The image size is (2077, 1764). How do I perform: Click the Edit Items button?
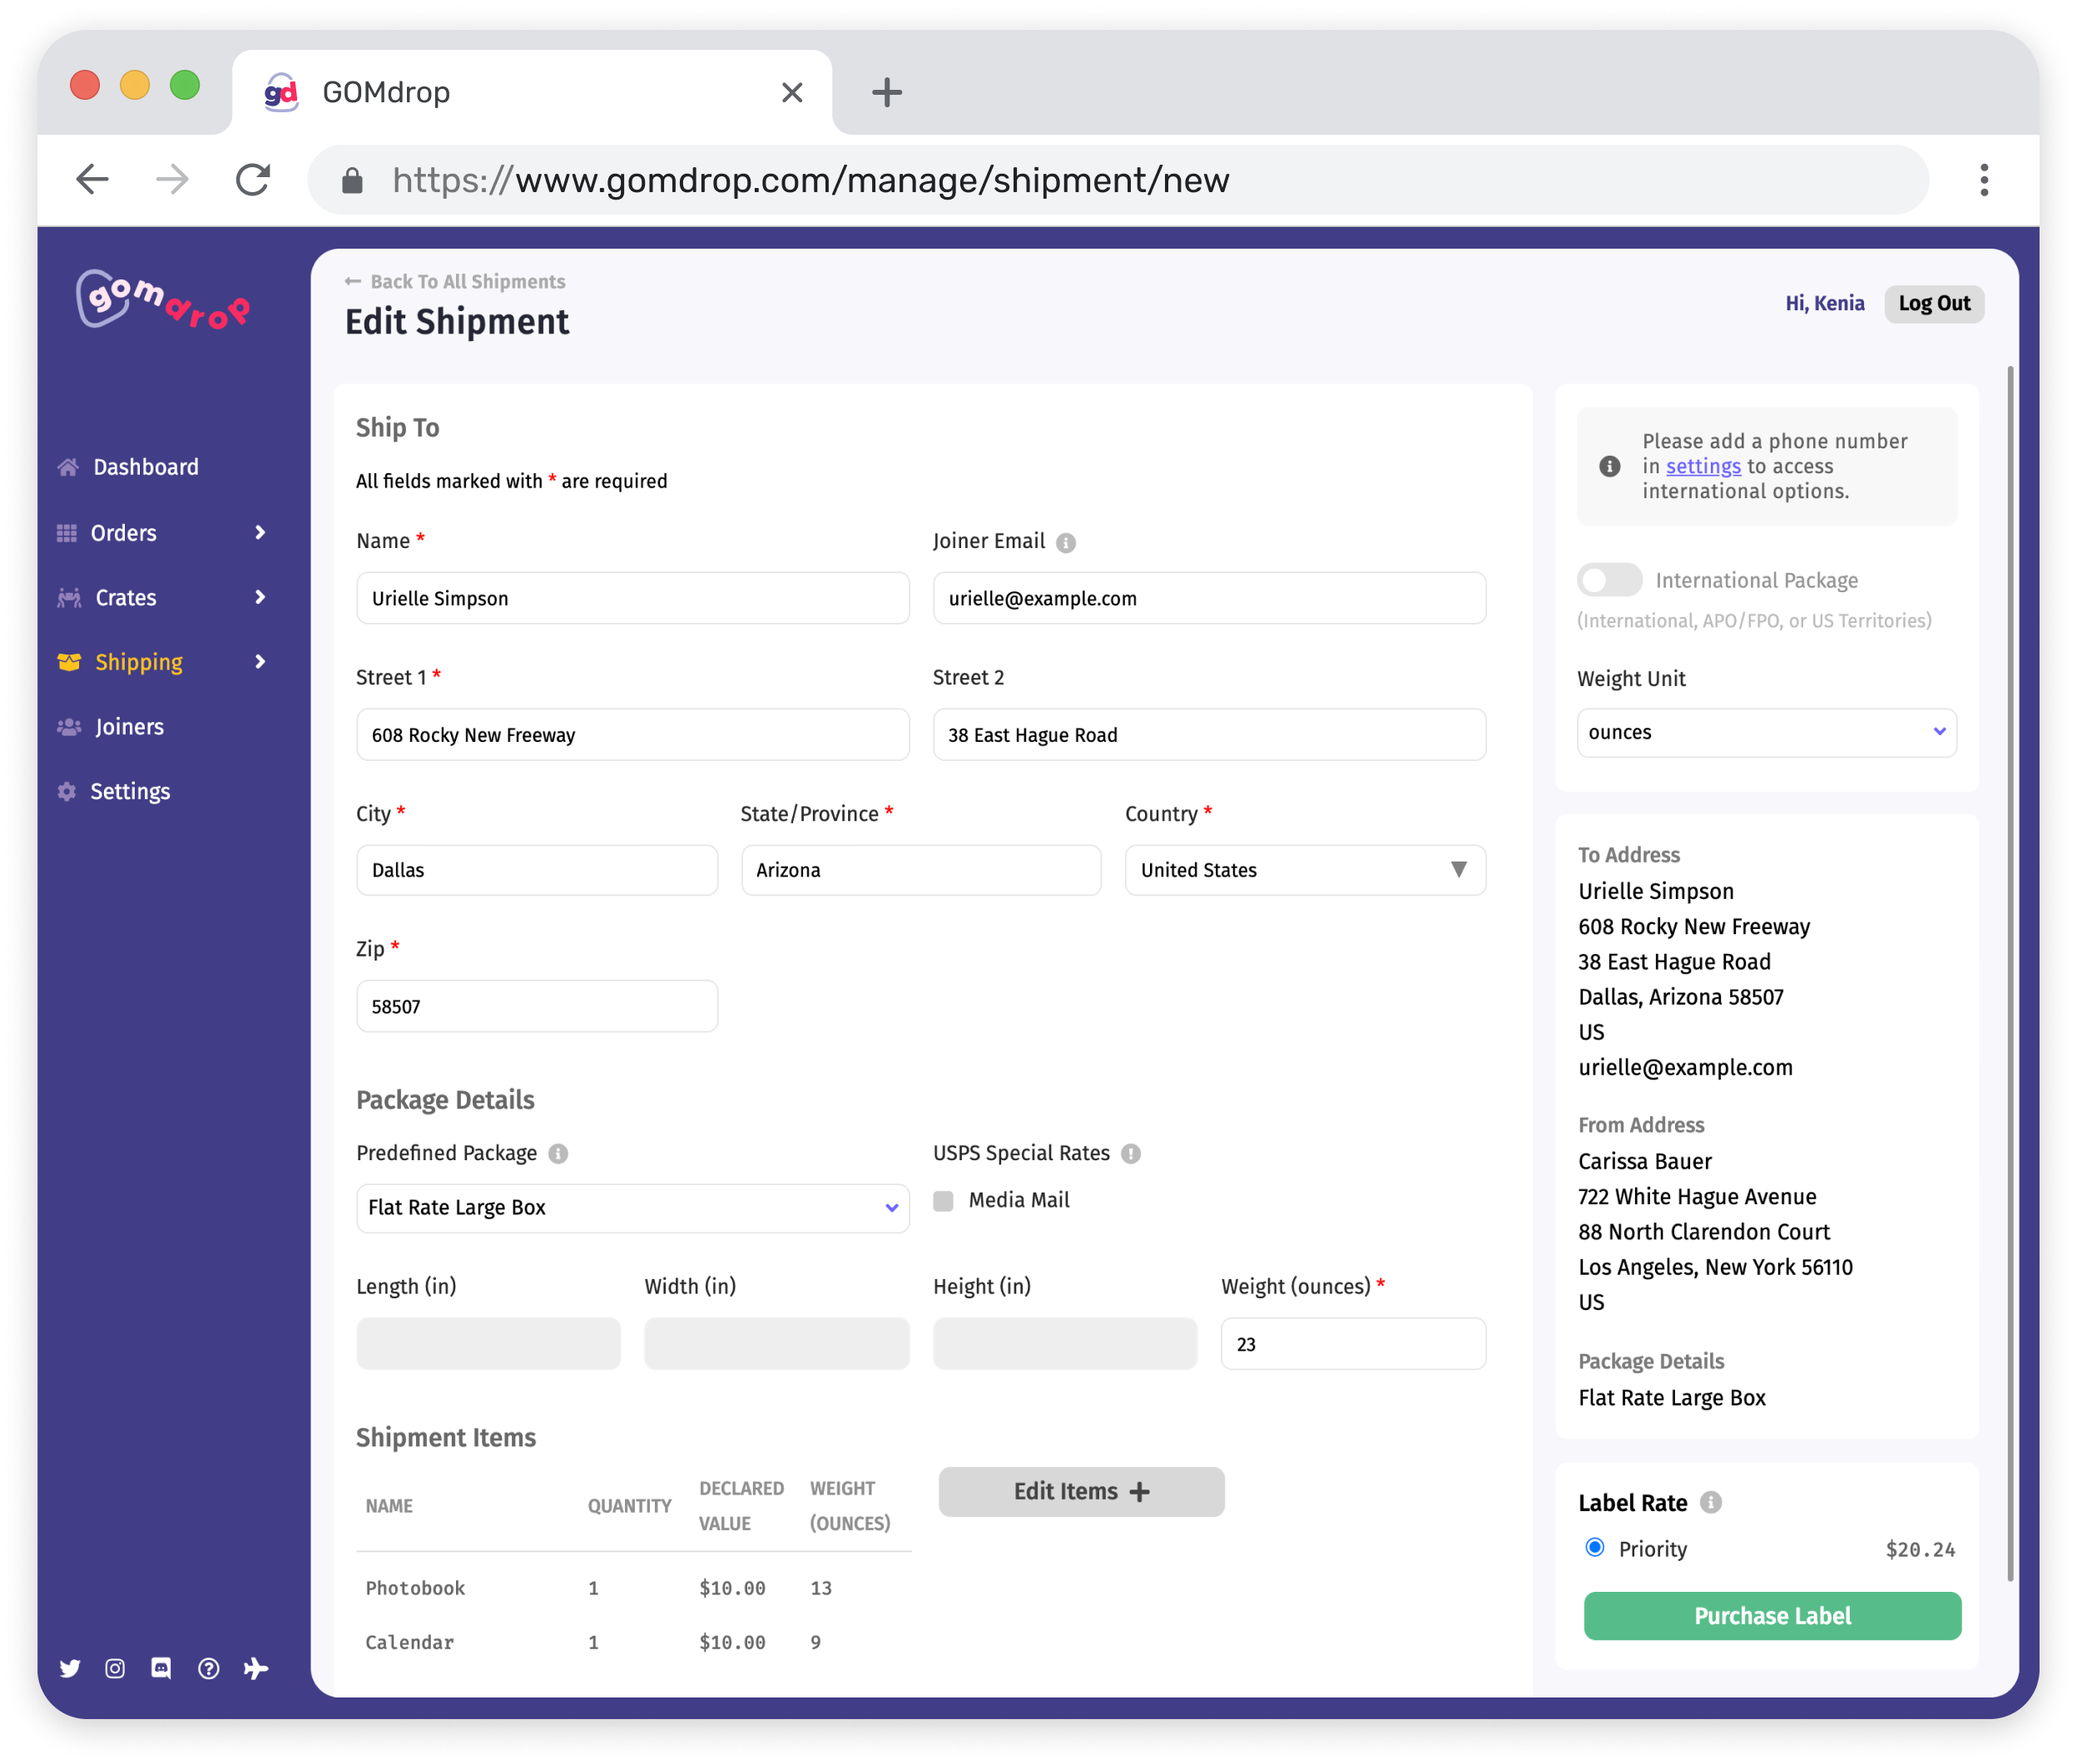(x=1081, y=1493)
